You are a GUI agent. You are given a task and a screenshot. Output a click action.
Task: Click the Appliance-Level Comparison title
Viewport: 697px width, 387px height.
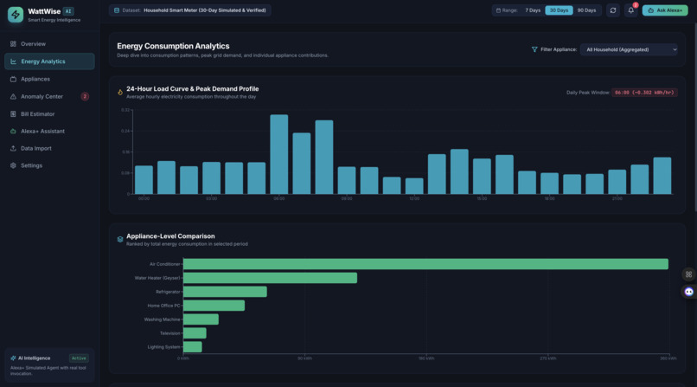pos(170,236)
